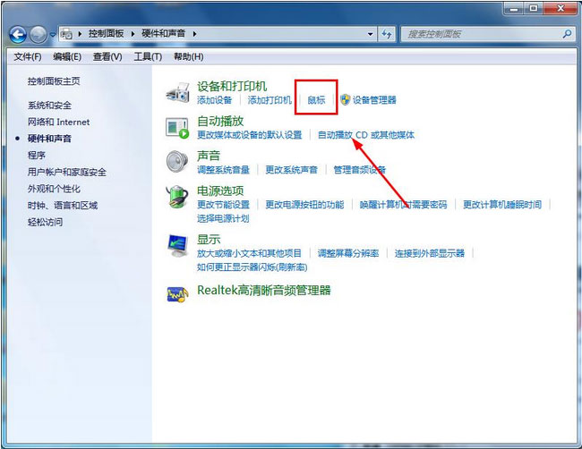This screenshot has height=449, width=582.
Task: Click the 声音 speaker icon
Action: click(x=177, y=162)
